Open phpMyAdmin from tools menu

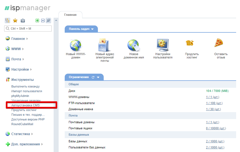[20, 96]
